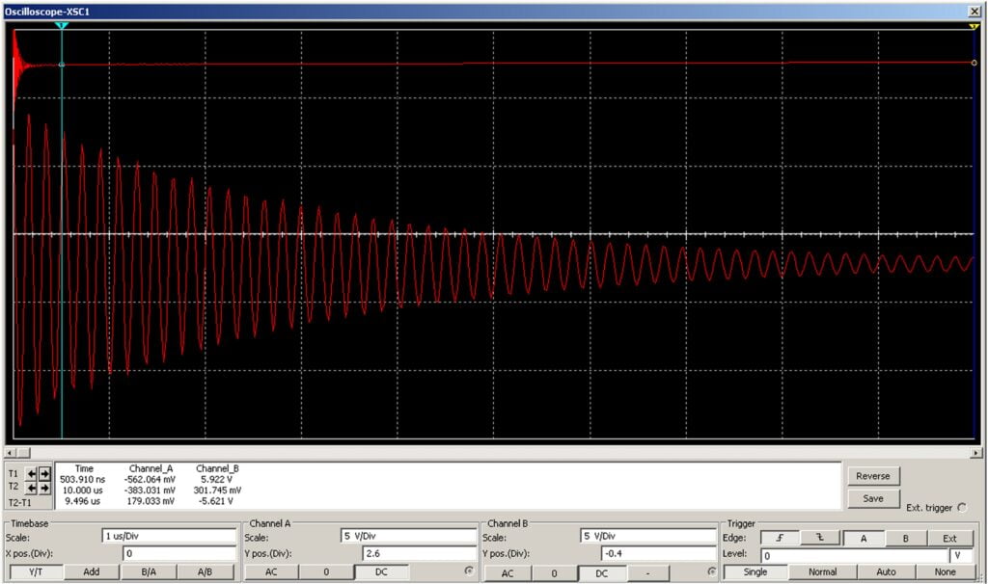Move the T2 cursor left with its arrow
988x584 pixels.
[31, 488]
